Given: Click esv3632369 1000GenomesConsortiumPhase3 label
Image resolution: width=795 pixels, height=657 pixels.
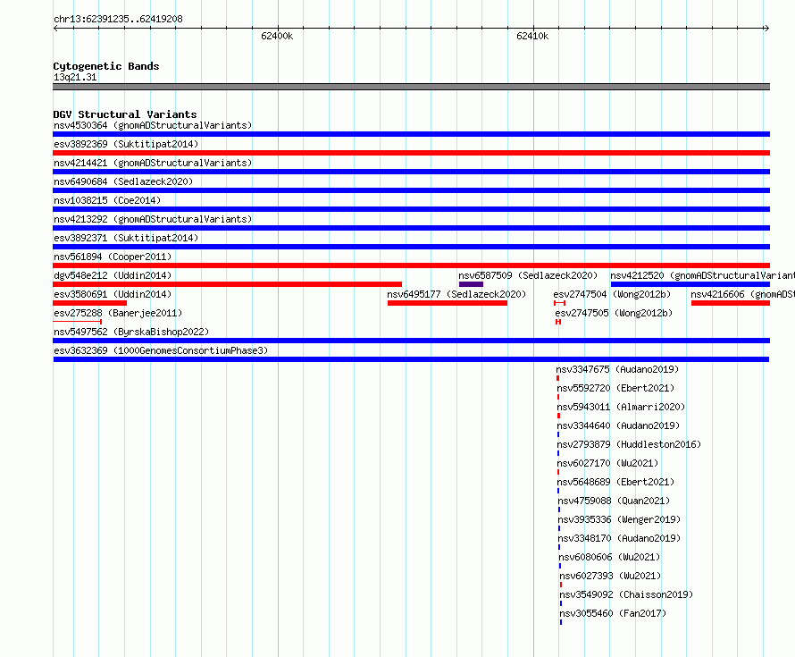Looking at the screenshot, I should tap(161, 350).
